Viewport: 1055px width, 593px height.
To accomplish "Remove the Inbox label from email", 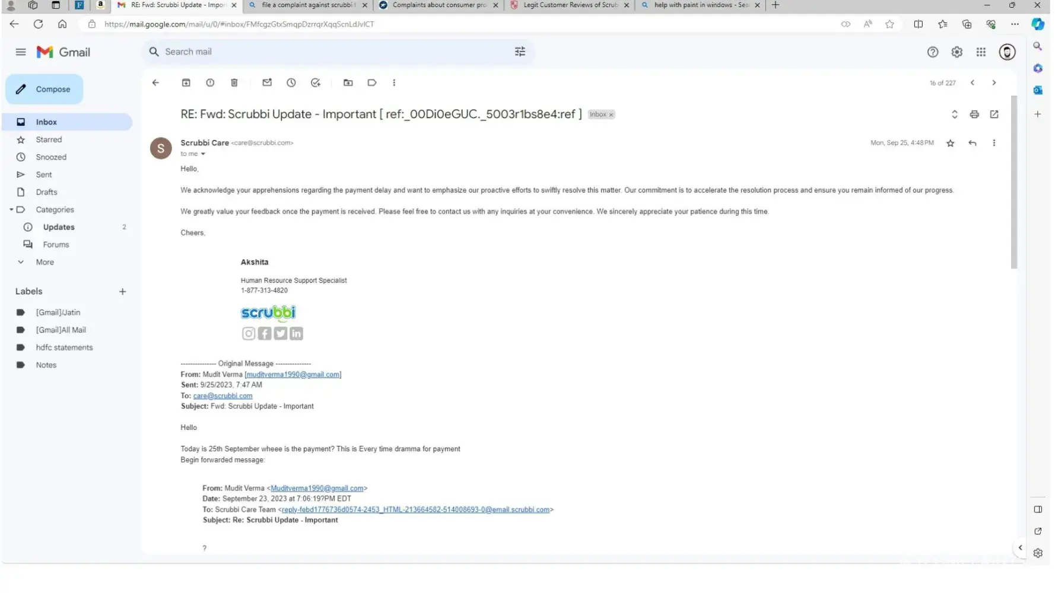I will (611, 115).
